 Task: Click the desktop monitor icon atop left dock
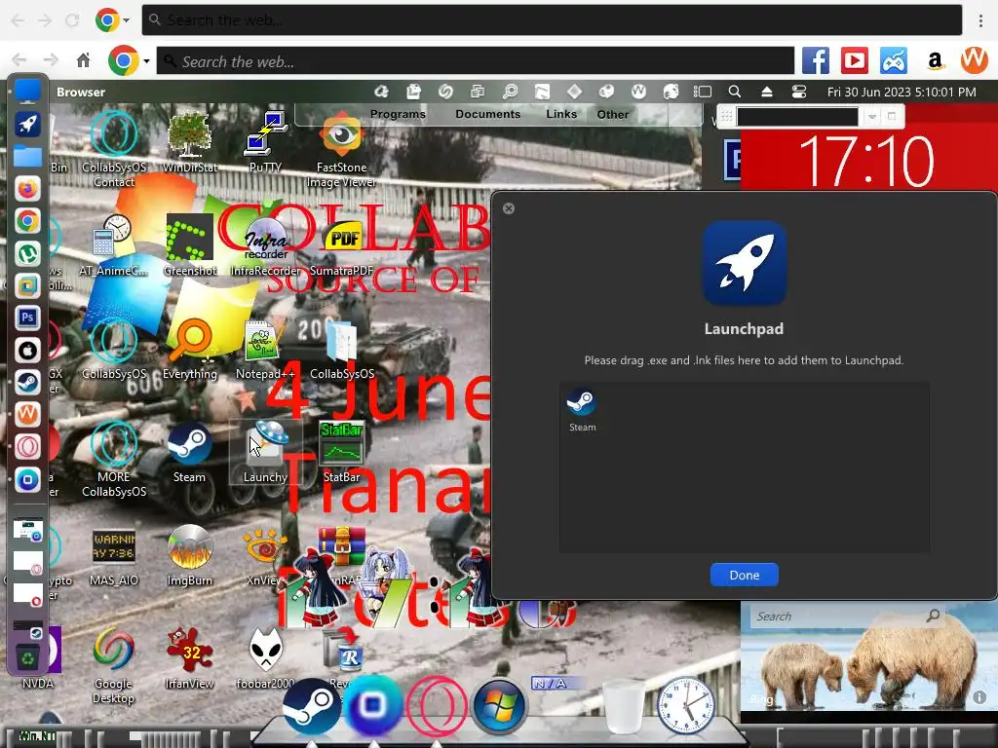[x=27, y=91]
